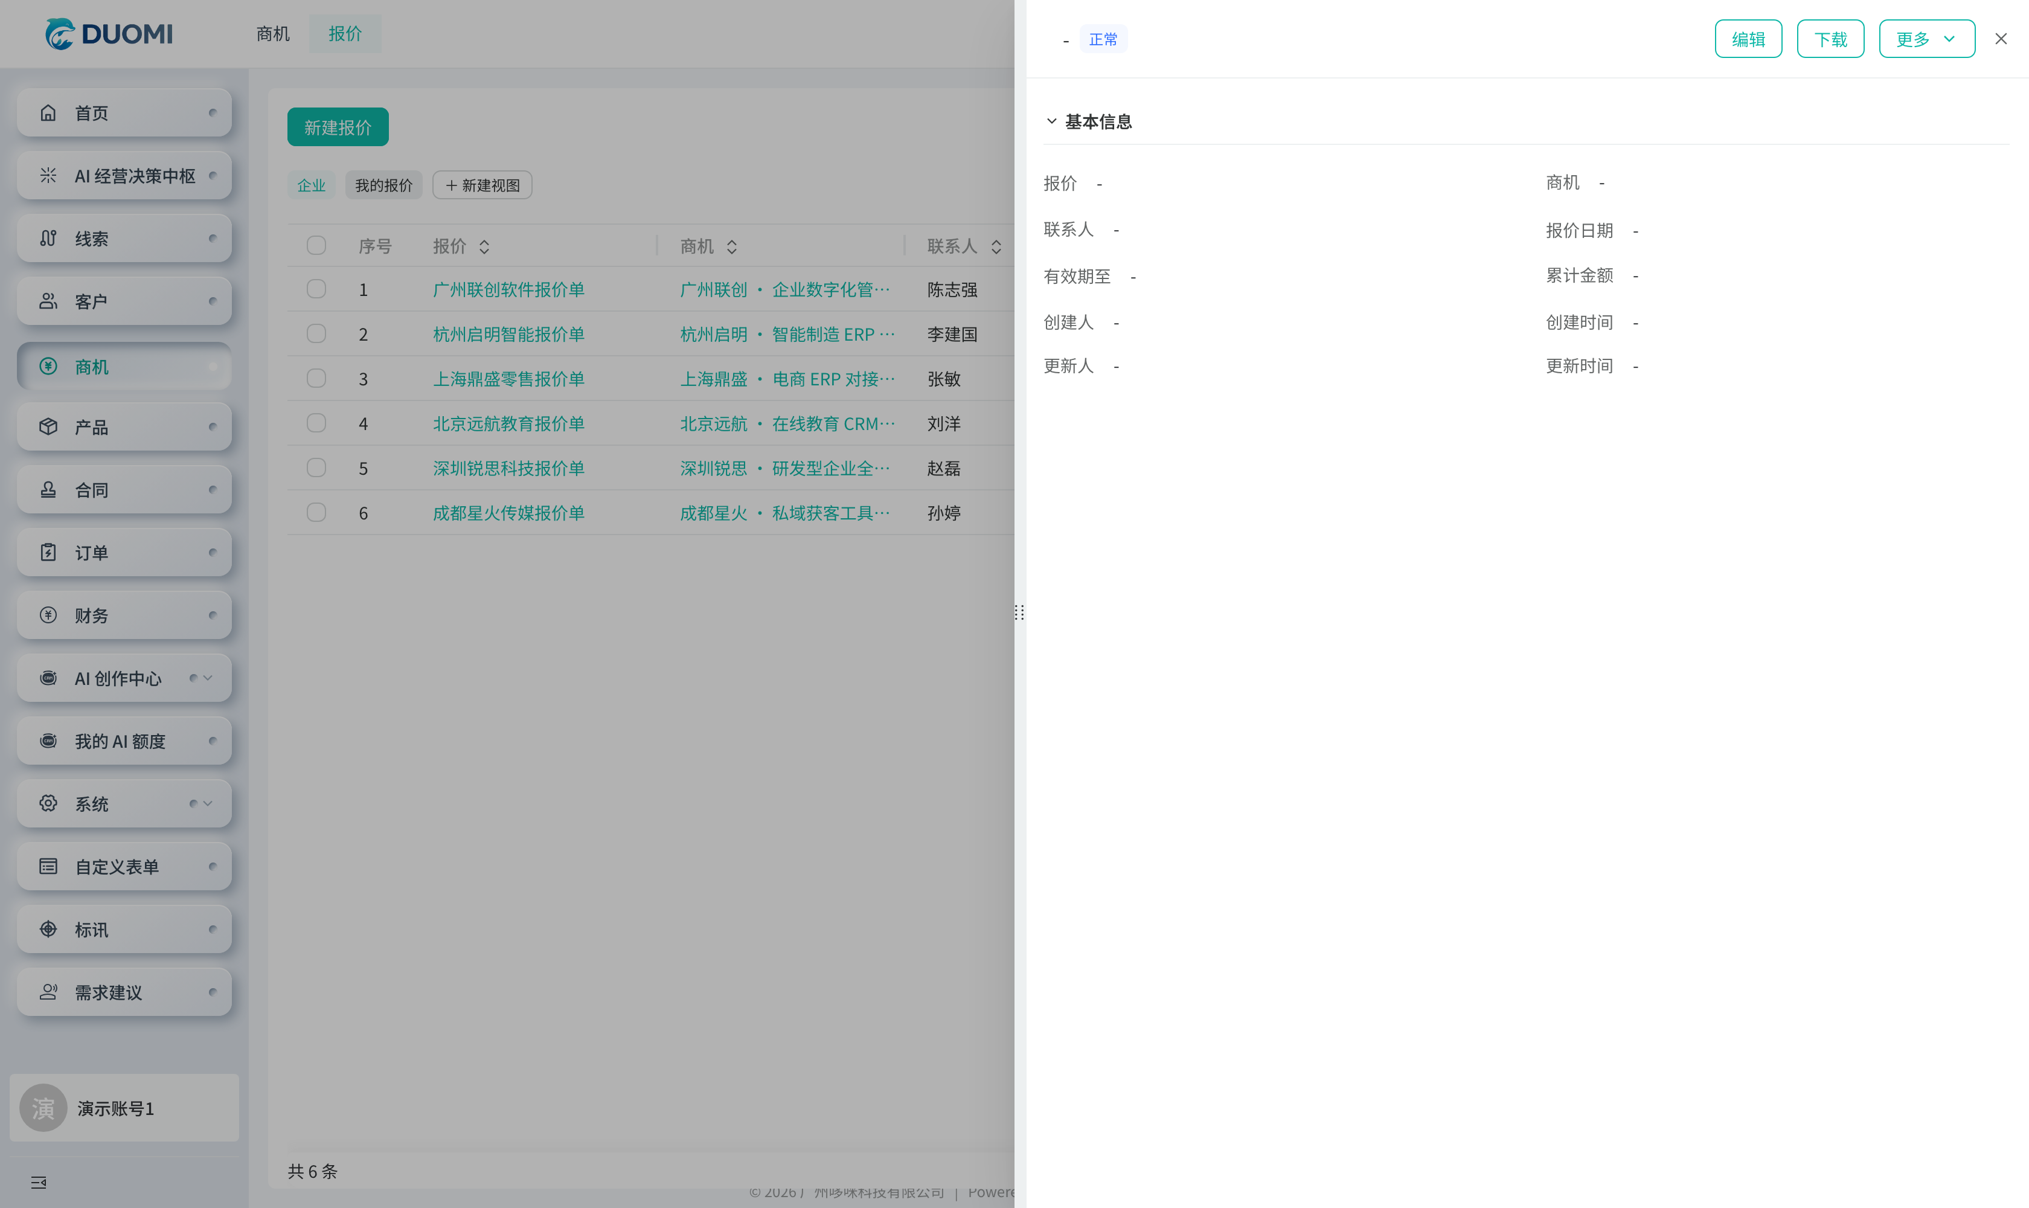
Task: Check the row for 杭州启明智能报价单
Action: pos(316,334)
